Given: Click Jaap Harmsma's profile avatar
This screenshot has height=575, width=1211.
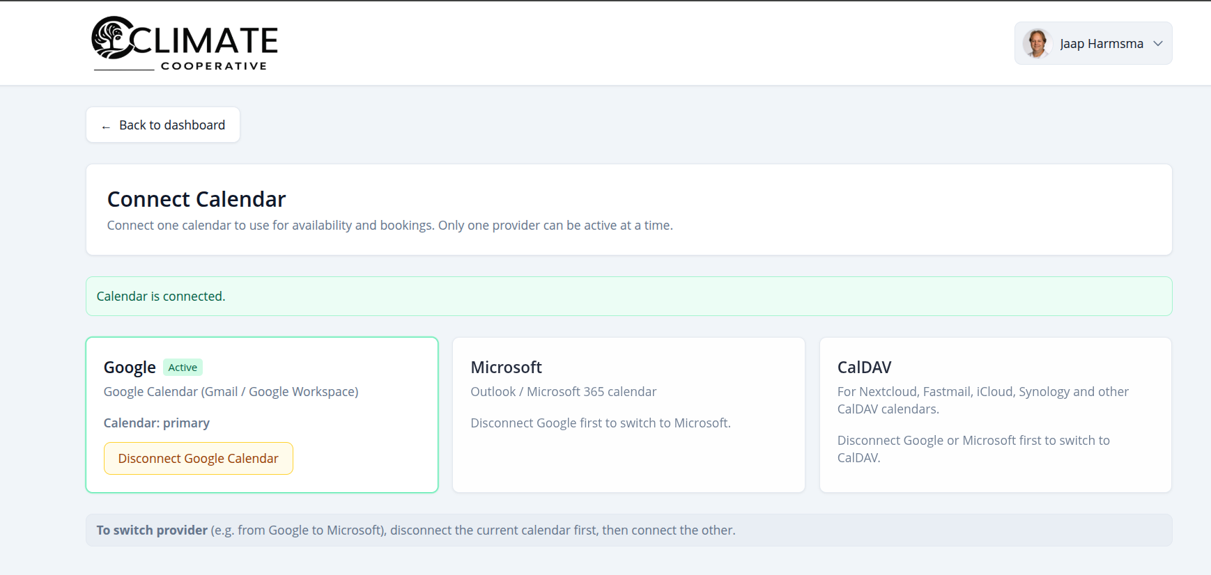Looking at the screenshot, I should (x=1036, y=44).
